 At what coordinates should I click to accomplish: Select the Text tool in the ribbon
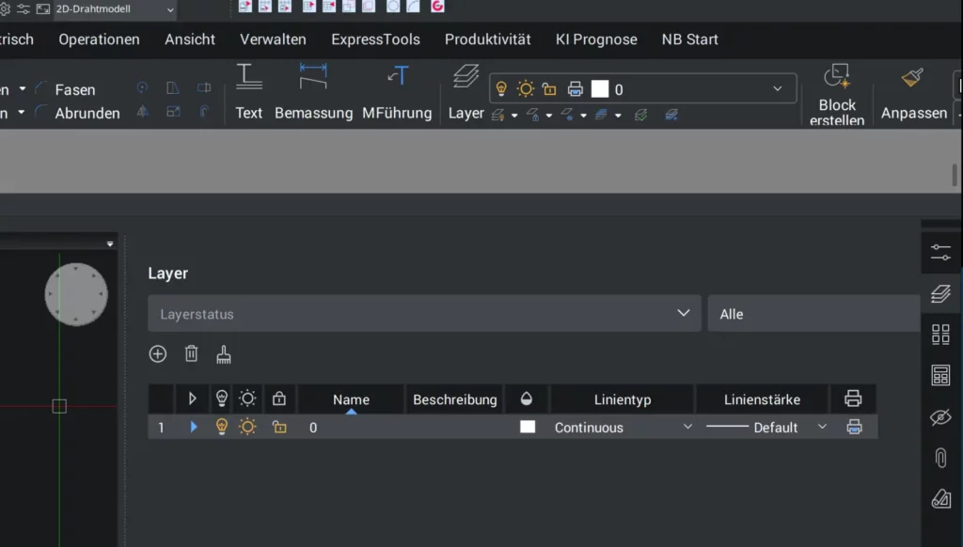coord(248,91)
